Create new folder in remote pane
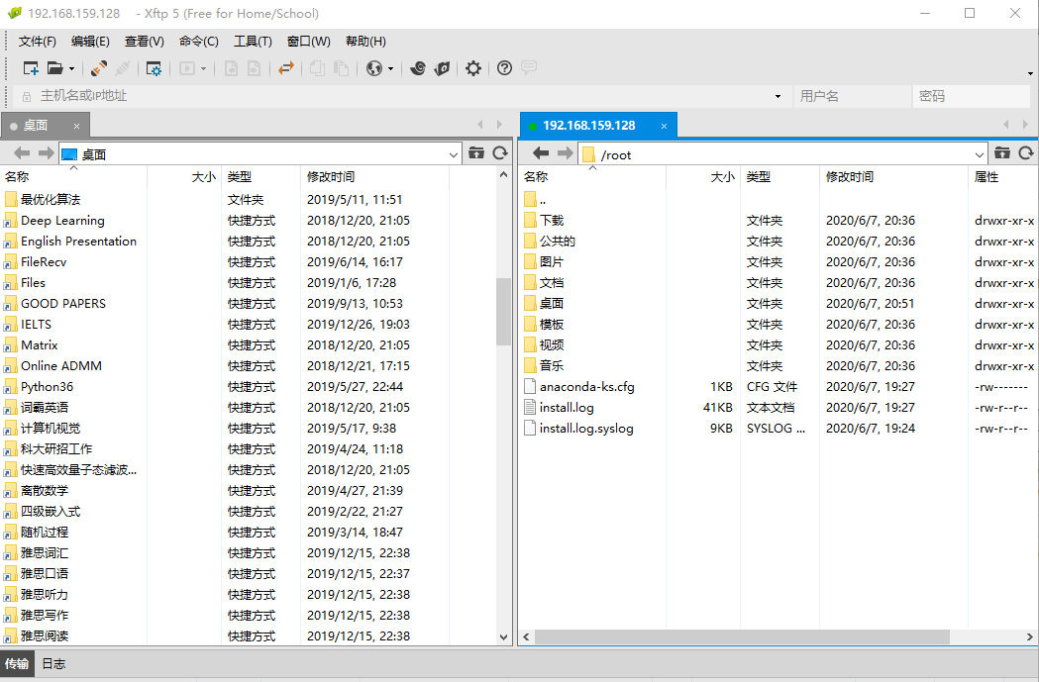This screenshot has height=682, width=1039. (1002, 153)
